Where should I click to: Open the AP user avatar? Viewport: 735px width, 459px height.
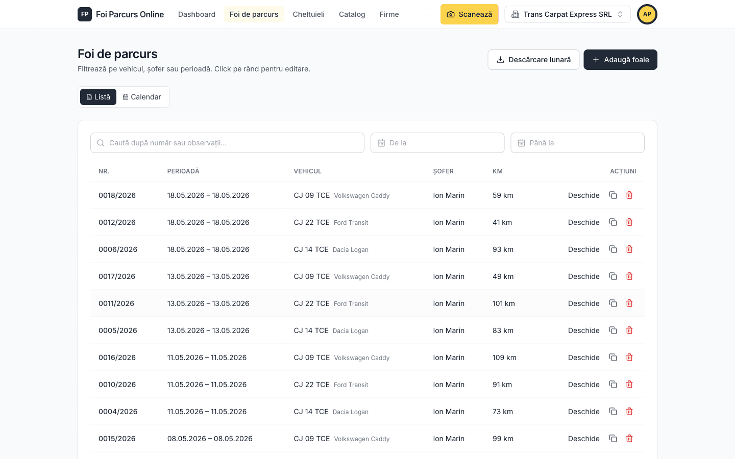(x=647, y=14)
